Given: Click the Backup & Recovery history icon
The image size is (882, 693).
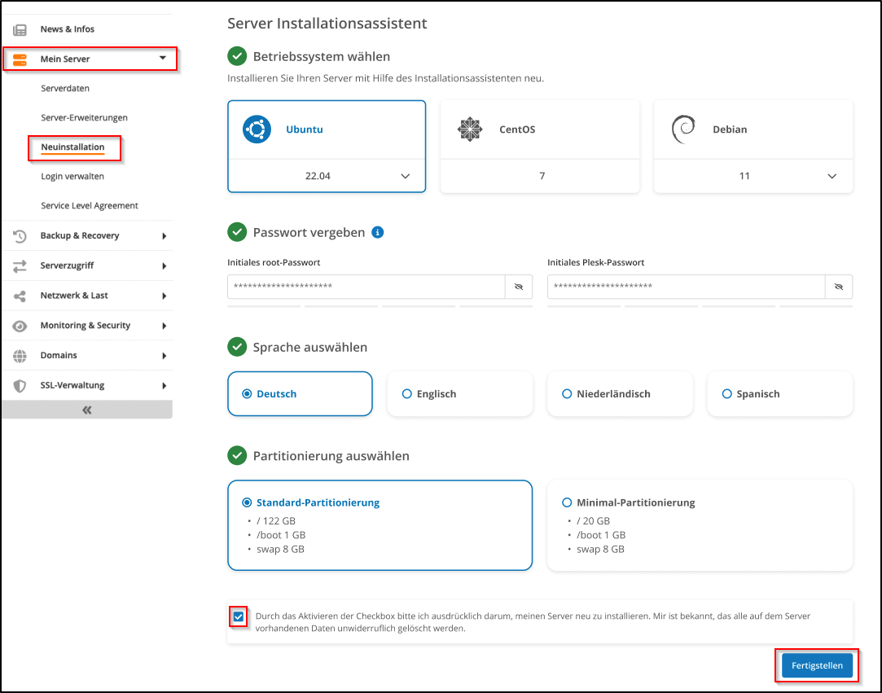Looking at the screenshot, I should pyautogui.click(x=20, y=236).
